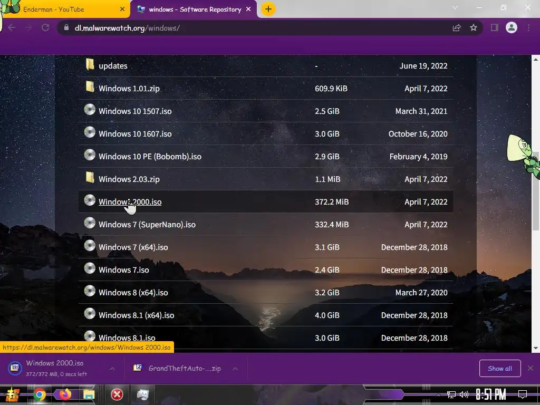
Task: Click the share page icon in address bar
Action: point(457,28)
